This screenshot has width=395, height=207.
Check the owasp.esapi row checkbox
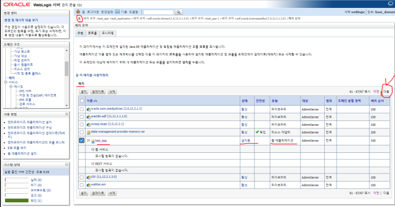coord(82,125)
